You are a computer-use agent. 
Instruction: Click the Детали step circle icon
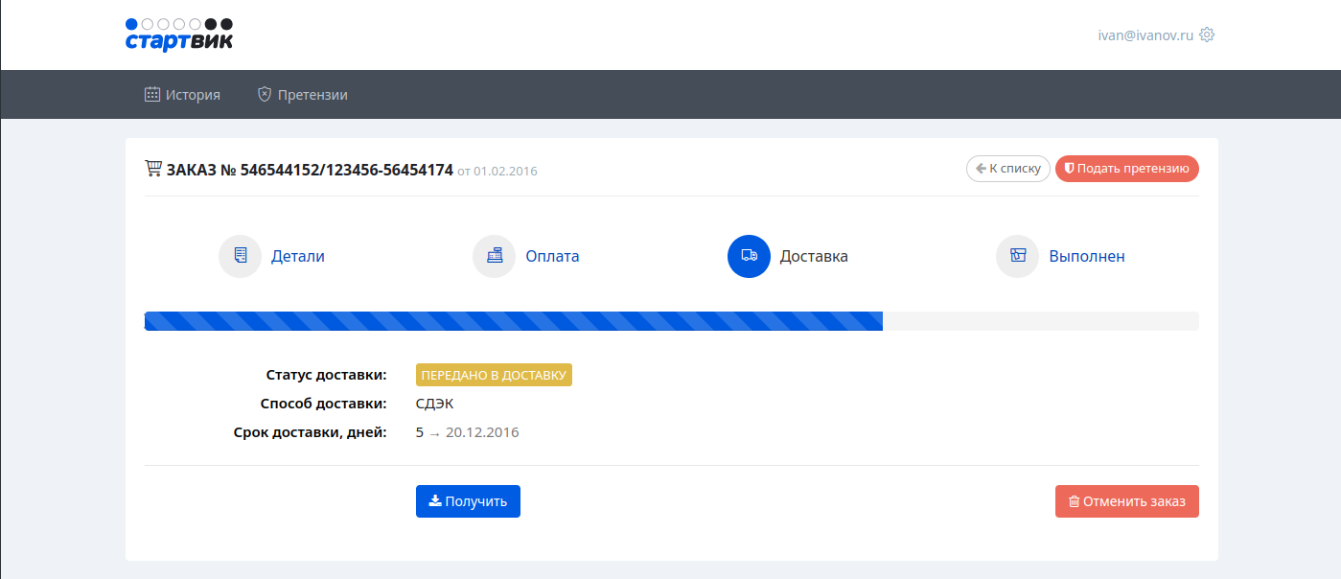[240, 257]
